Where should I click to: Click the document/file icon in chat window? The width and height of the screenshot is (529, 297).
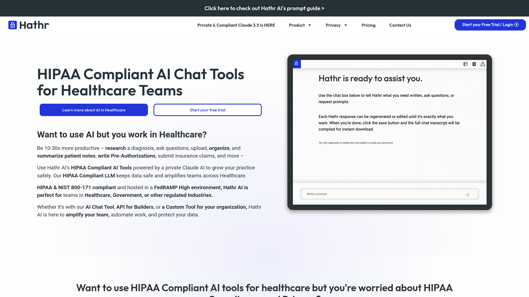coord(466,64)
